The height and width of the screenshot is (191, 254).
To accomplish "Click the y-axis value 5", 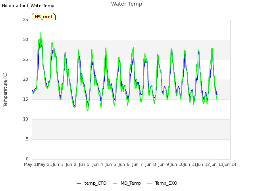I will (27, 139).
